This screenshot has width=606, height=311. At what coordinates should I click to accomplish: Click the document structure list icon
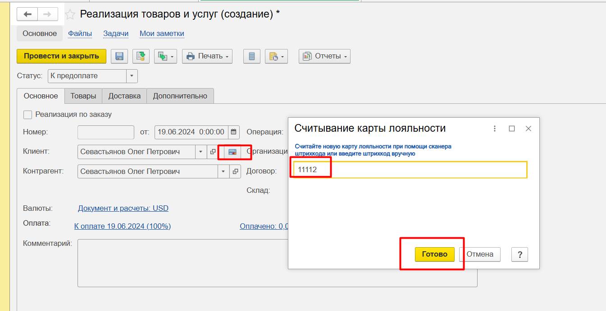coord(252,56)
